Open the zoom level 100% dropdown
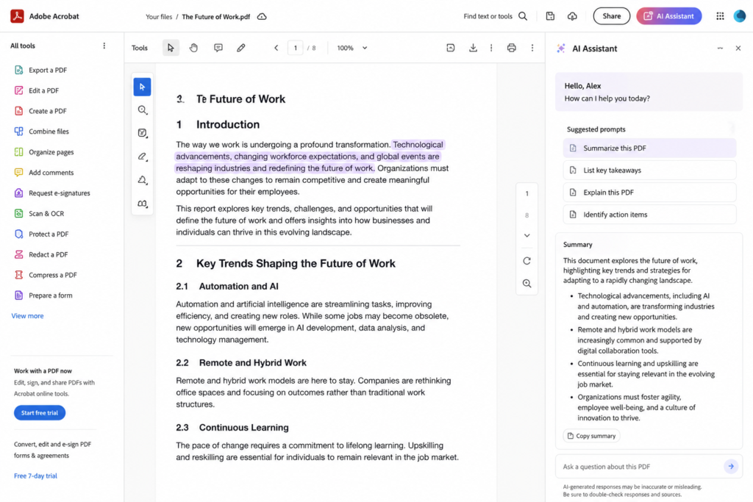 pyautogui.click(x=352, y=48)
